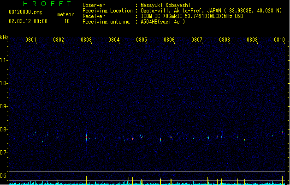Select the Ogata-vill. Akita-Pref. JAPAN location text
The image size is (290, 185).
pos(211,11)
